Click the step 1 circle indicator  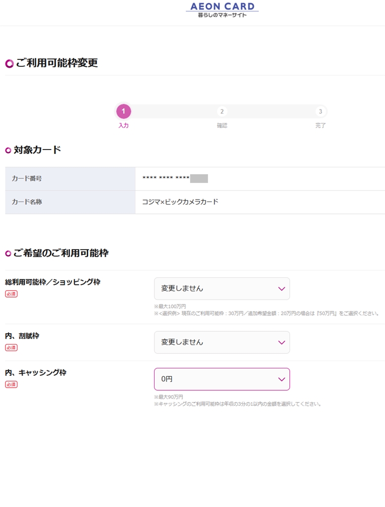[x=123, y=111]
